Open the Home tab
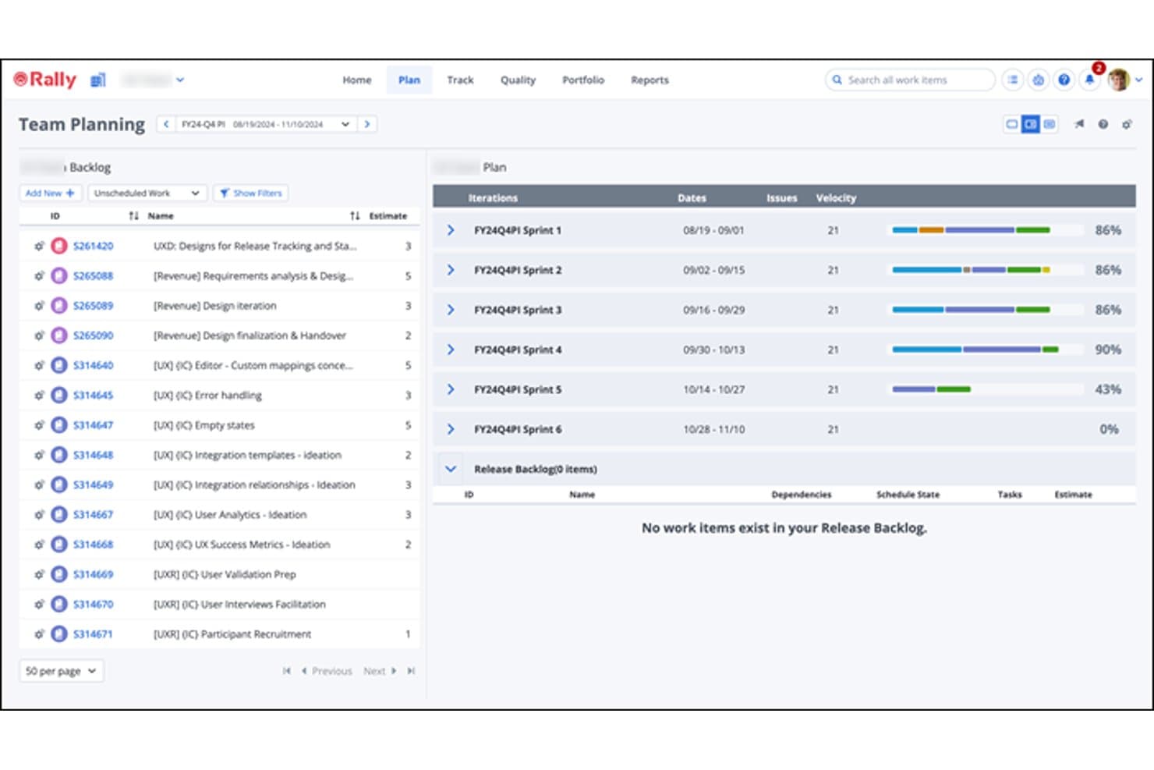The height and width of the screenshot is (770, 1154). pos(357,80)
